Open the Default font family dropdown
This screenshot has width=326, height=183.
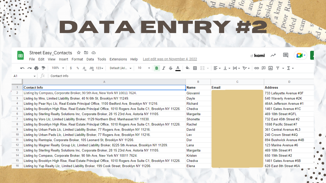coord(121,68)
